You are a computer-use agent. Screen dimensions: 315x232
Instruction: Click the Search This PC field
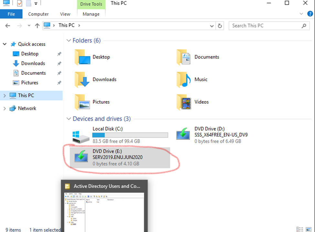tap(265, 26)
